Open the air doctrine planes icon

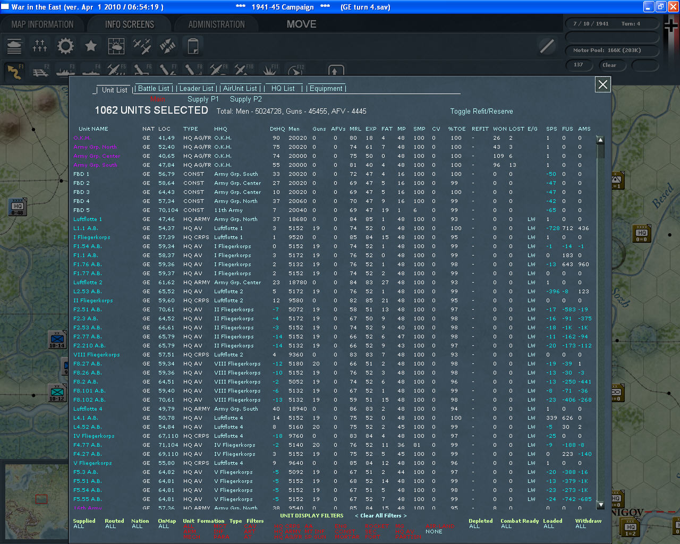142,46
